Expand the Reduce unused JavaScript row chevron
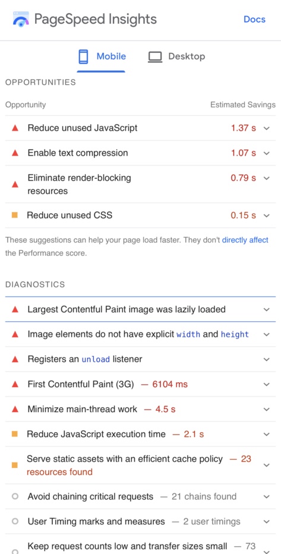The width and height of the screenshot is (281, 554). [267, 128]
